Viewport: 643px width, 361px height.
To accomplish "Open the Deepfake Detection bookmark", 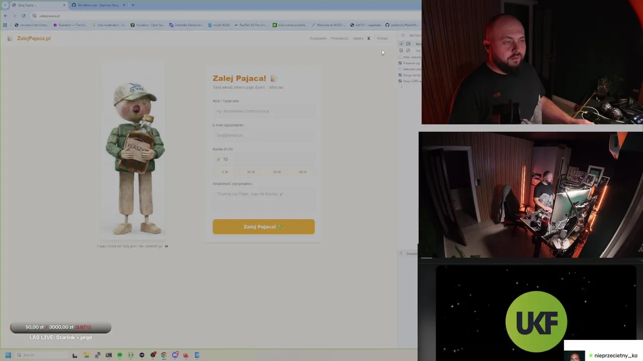I will [187, 25].
